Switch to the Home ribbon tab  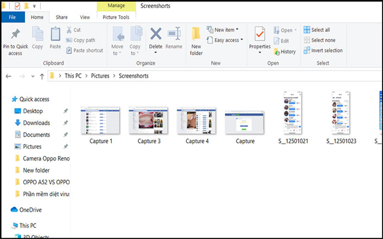37,17
